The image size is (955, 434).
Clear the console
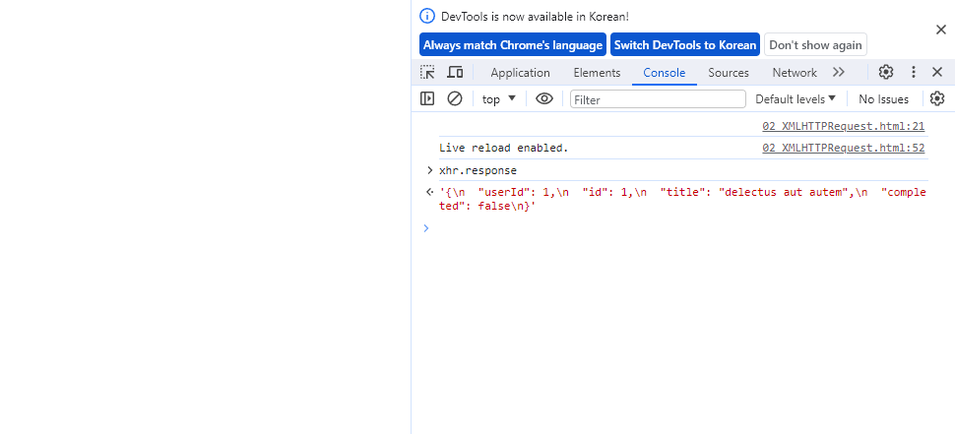point(455,98)
